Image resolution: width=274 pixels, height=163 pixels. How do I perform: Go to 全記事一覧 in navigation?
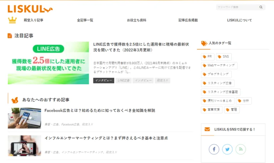(x=85, y=20)
